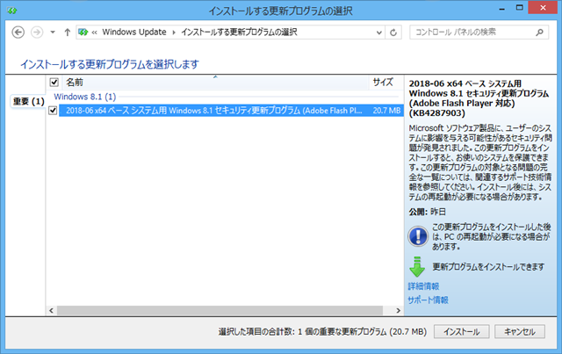Close the window with the red X

(x=543, y=8)
